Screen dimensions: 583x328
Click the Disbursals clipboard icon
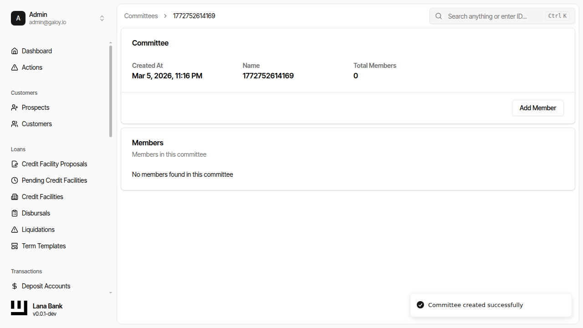point(15,213)
